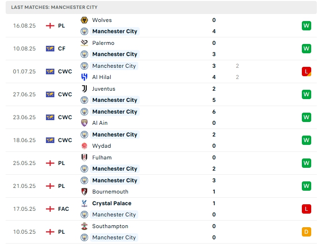Image resolution: width=322 pixels, height=244 pixels.
Task: Open the Crystal Palace team link
Action: click(x=112, y=203)
